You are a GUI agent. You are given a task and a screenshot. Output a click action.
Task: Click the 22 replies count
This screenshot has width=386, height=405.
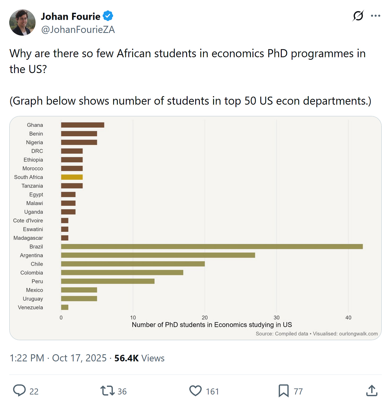click(x=34, y=391)
